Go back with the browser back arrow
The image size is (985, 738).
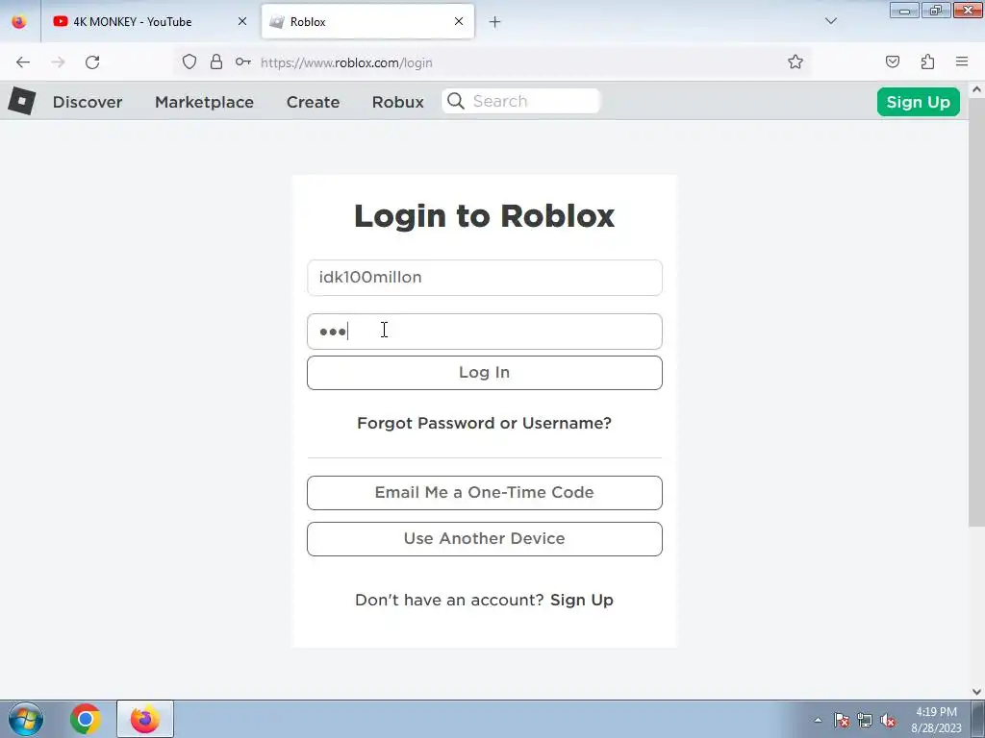pyautogui.click(x=23, y=62)
